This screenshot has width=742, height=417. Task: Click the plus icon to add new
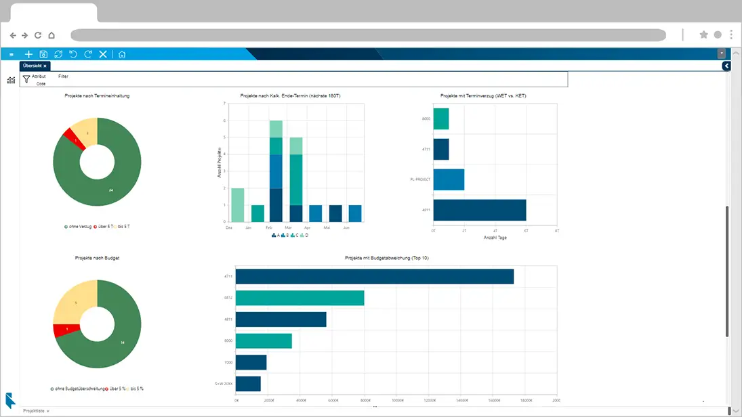click(28, 54)
